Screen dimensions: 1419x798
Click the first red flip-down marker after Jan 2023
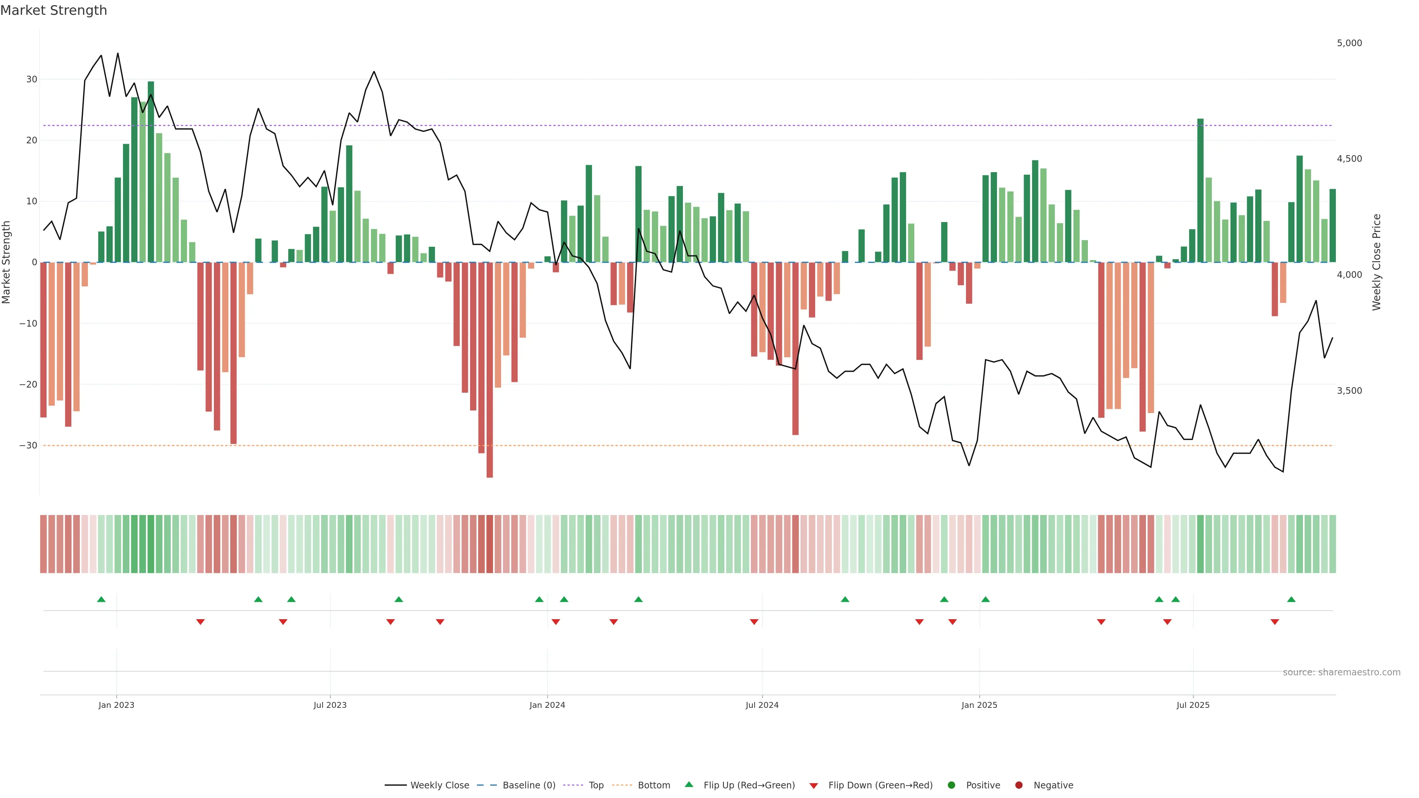(201, 622)
